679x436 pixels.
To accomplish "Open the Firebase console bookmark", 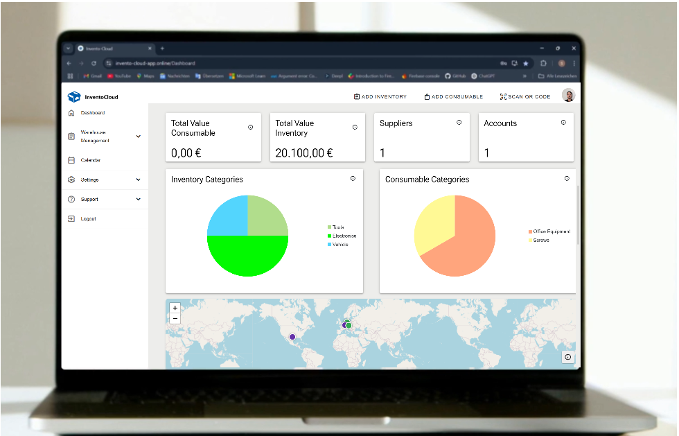I will pyautogui.click(x=421, y=76).
